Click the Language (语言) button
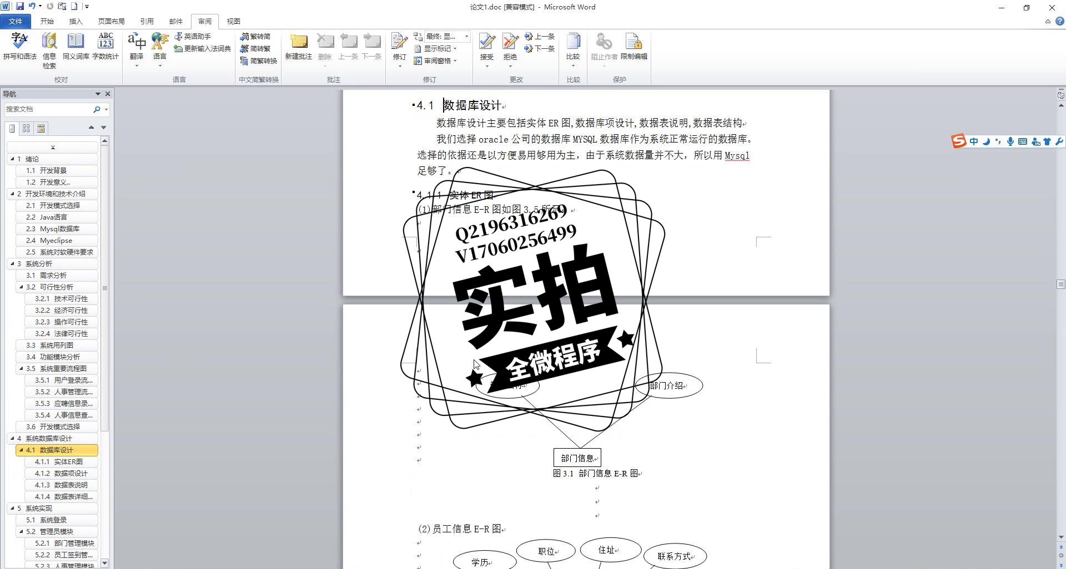Screen dimensions: 1066x569 160,50
